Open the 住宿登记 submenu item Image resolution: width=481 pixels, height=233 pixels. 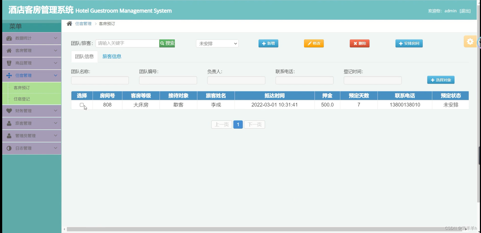pos(32,99)
